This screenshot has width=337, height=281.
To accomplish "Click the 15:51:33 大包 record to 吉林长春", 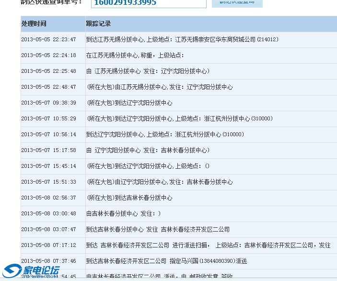I will (159, 182).
